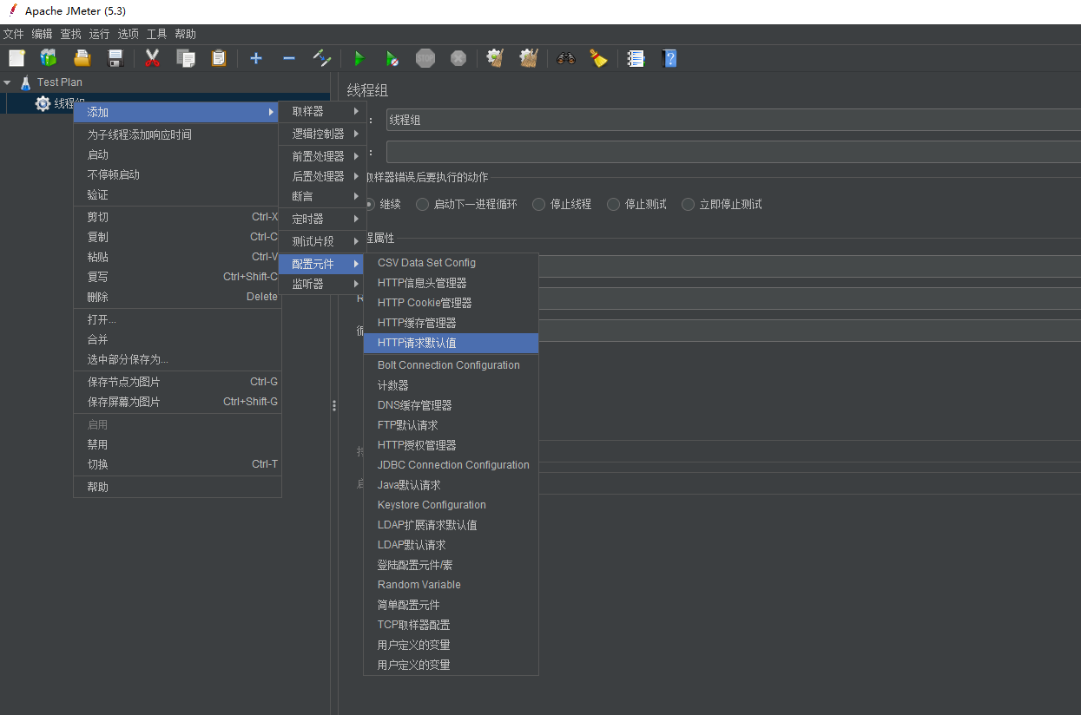Select the 停止测试 radio button
The width and height of the screenshot is (1081, 715).
point(614,204)
